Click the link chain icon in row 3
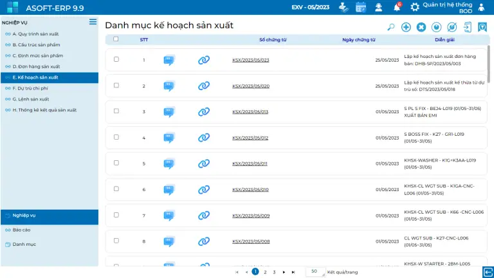Screen dimensions: 494x278 204,112
